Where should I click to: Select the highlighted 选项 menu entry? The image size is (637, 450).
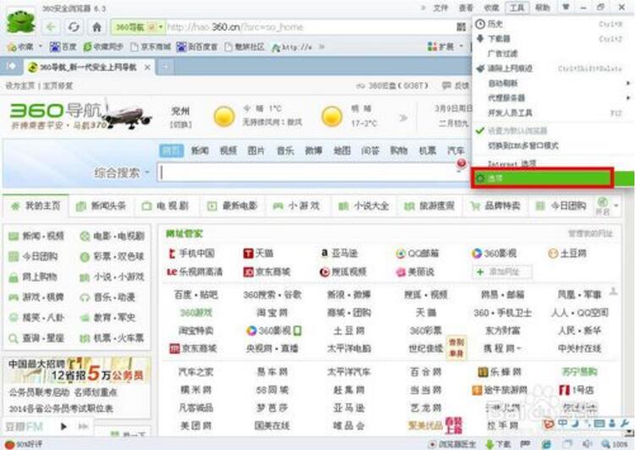click(553, 178)
